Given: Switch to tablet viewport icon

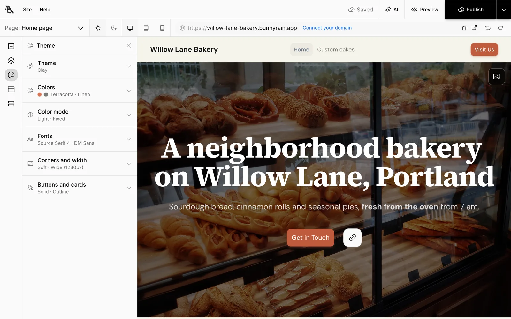Looking at the screenshot, I should pos(146,28).
